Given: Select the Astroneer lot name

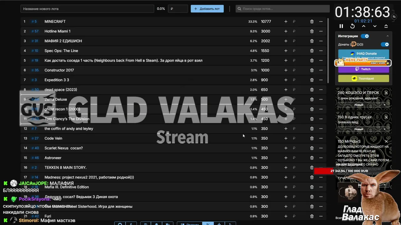Looking at the screenshot, I should 53,158.
